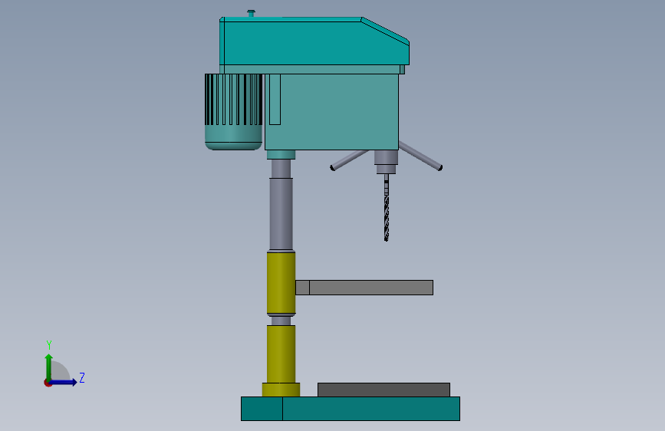Select the finned motor behind the drill head
Image resolution: width=665 pixels, height=431 pixels.
(234, 111)
